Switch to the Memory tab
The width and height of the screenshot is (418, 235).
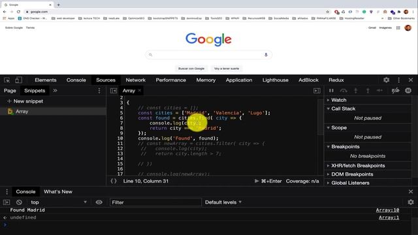pos(206,80)
